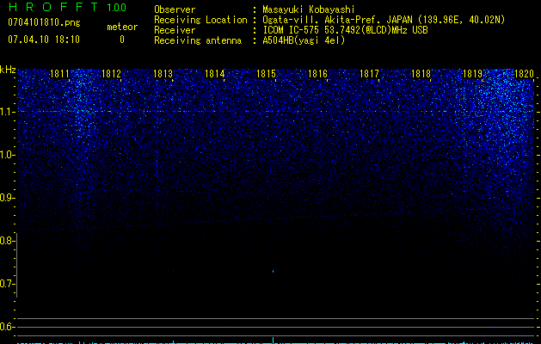The width and height of the screenshot is (541, 344).
Task: Click the 0.7 kHz axis label
Action: (6, 284)
